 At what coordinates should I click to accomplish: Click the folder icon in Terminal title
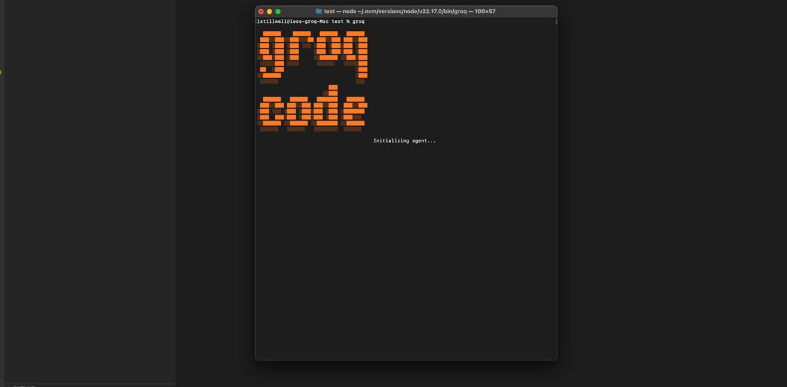tap(319, 11)
